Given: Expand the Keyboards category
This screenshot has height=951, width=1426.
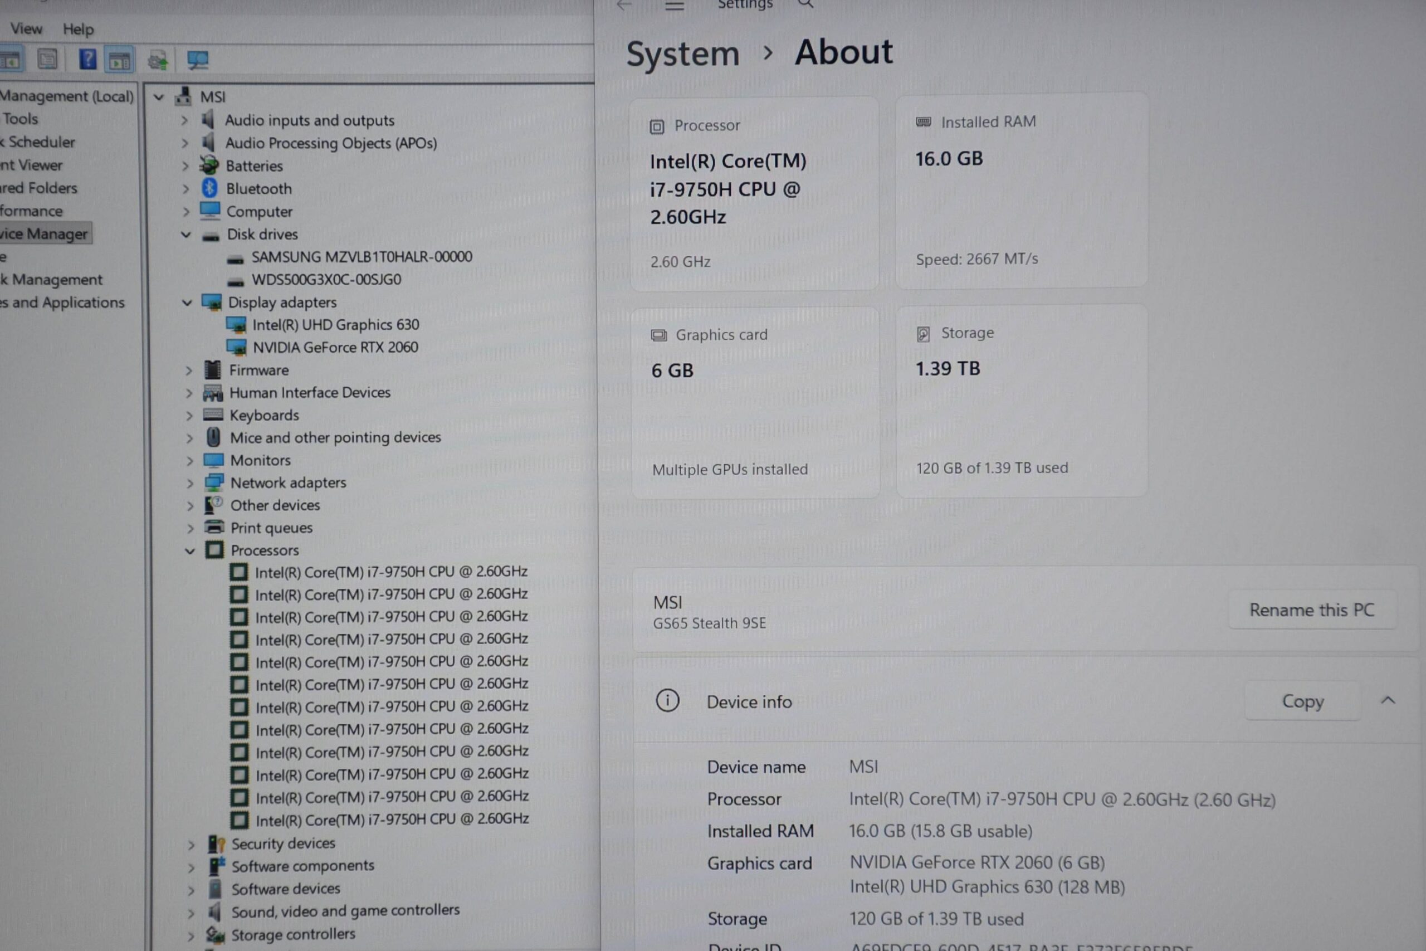Looking at the screenshot, I should pyautogui.click(x=189, y=416).
